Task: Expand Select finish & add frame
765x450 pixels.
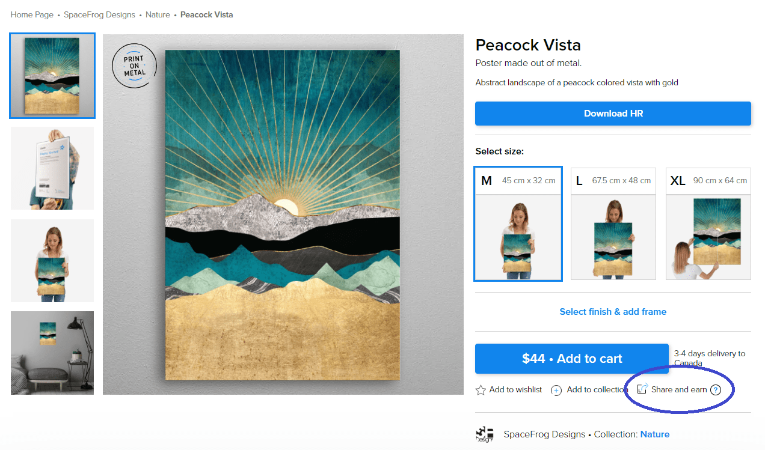Action: coord(613,311)
